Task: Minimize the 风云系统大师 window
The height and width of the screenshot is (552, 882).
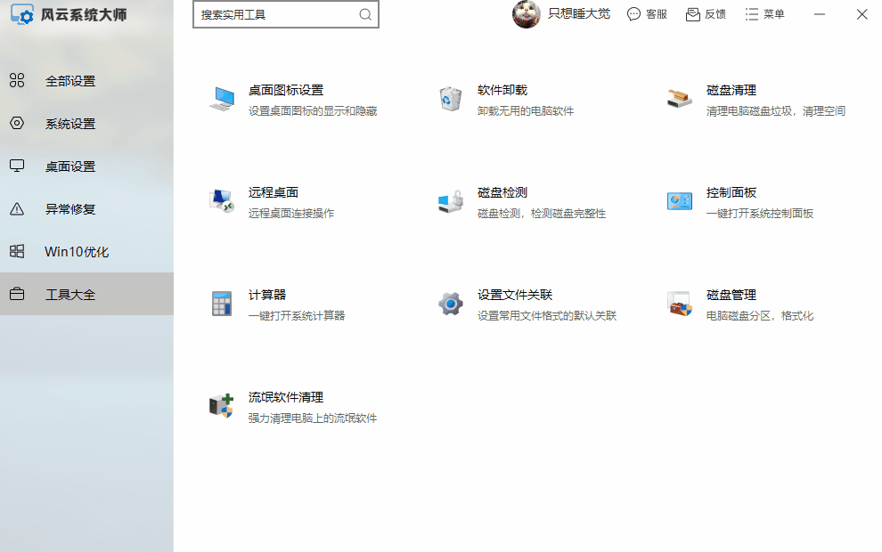Action: click(x=820, y=14)
